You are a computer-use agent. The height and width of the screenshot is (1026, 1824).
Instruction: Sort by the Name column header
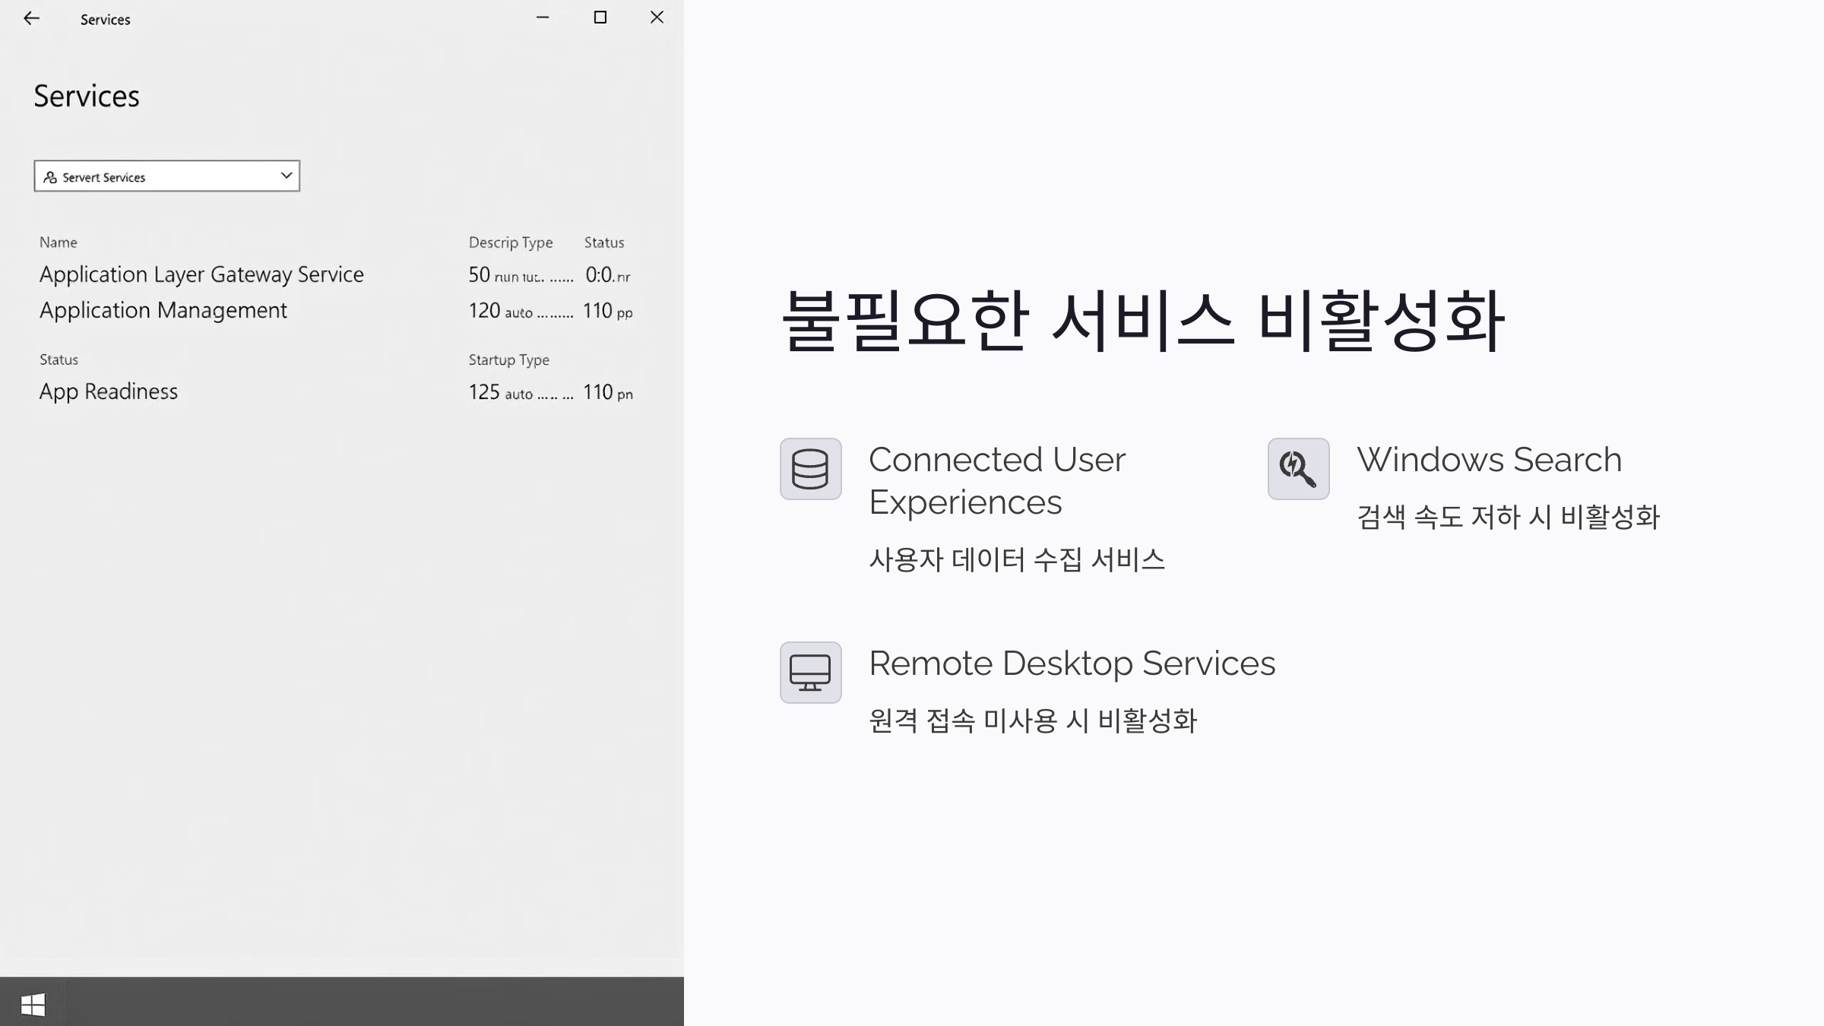[x=59, y=242]
